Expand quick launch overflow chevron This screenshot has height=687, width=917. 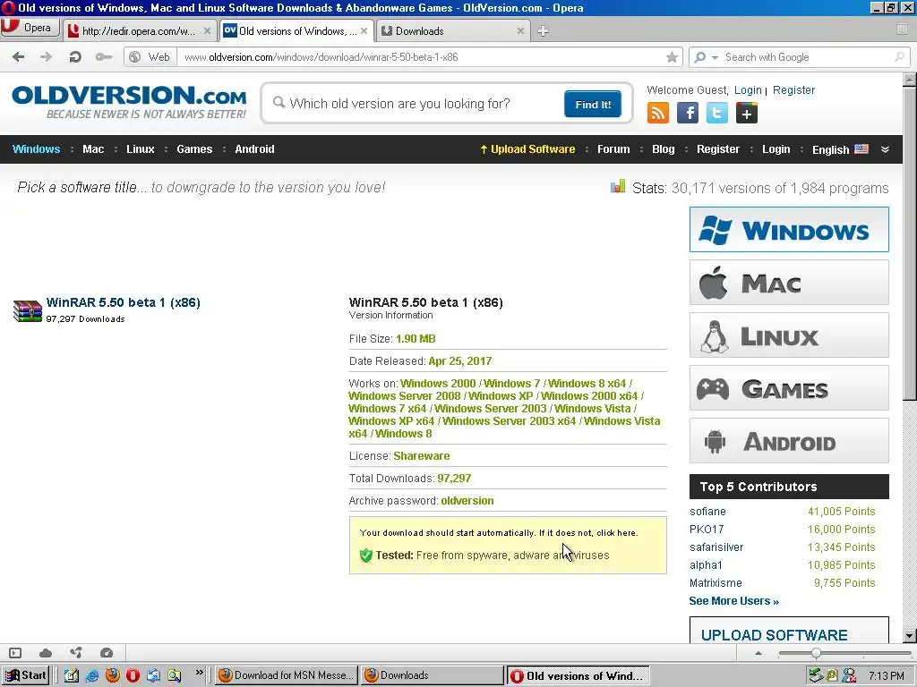[200, 673]
